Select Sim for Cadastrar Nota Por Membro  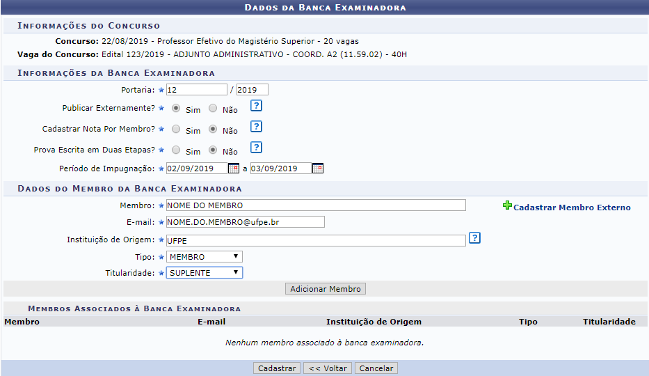[x=176, y=130]
